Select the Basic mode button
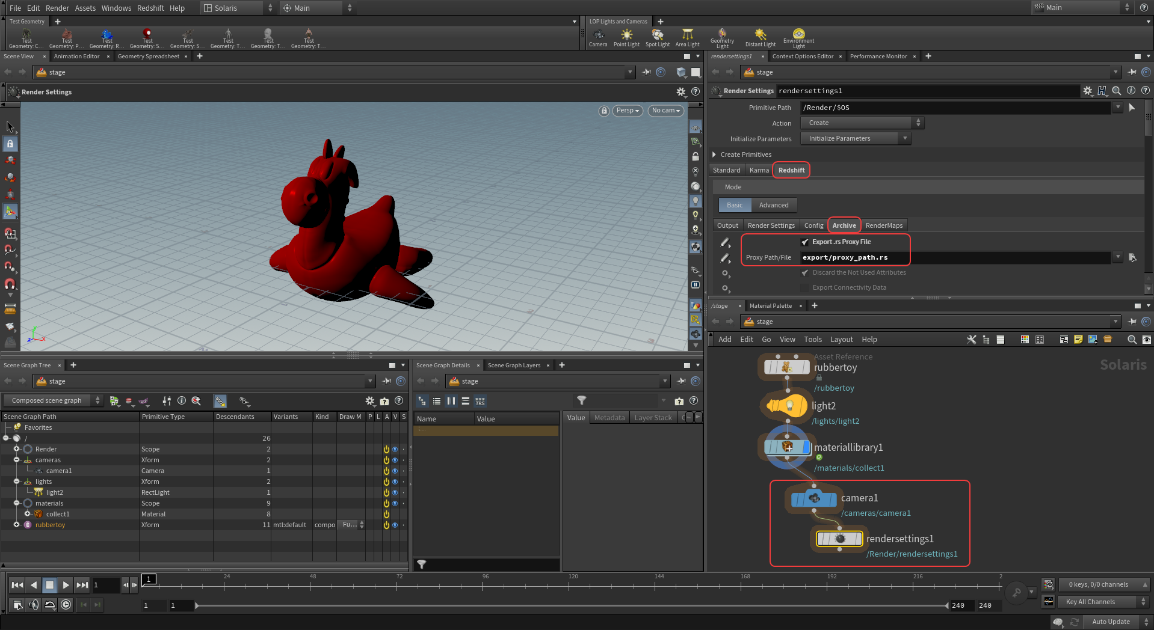This screenshot has width=1154, height=630. point(735,206)
